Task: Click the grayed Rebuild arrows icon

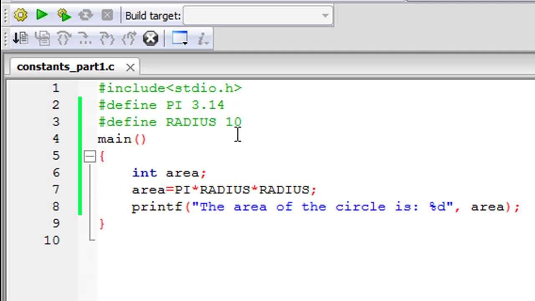Action: [85, 15]
